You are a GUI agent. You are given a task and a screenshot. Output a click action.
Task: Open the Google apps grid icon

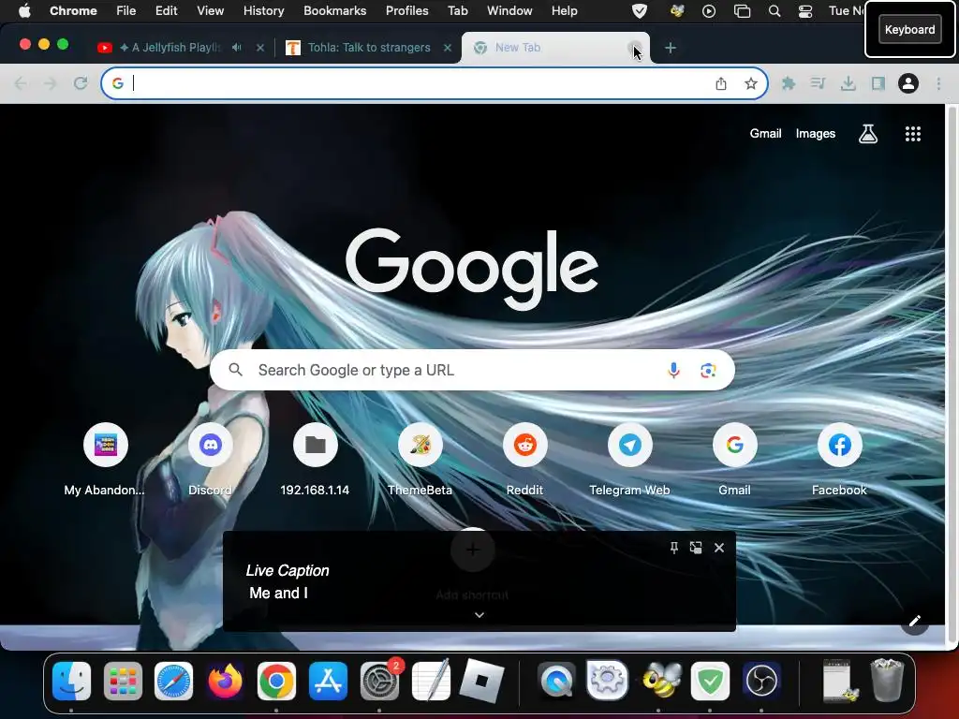912,134
